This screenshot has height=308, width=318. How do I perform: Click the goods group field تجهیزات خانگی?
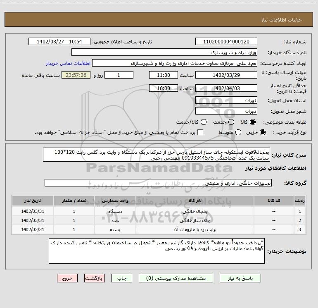click(x=158, y=183)
